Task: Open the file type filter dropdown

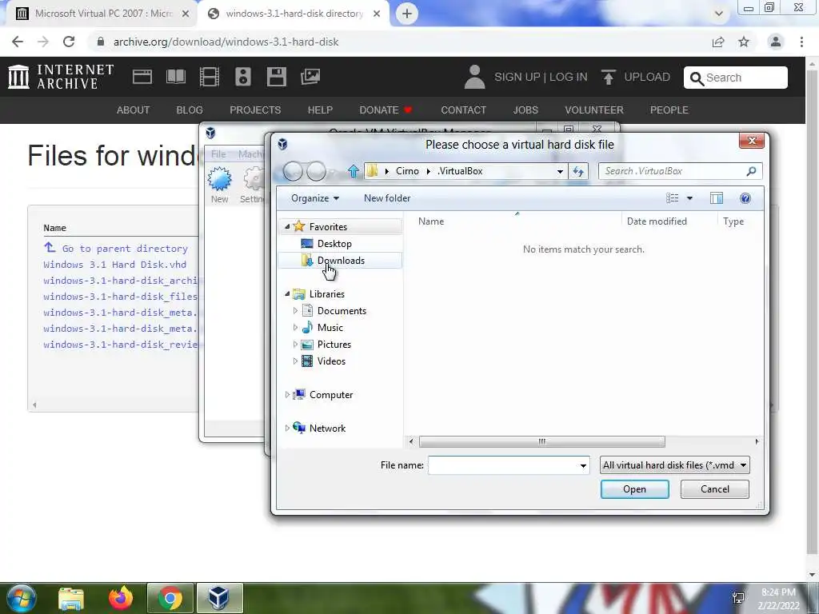Action: tap(675, 464)
